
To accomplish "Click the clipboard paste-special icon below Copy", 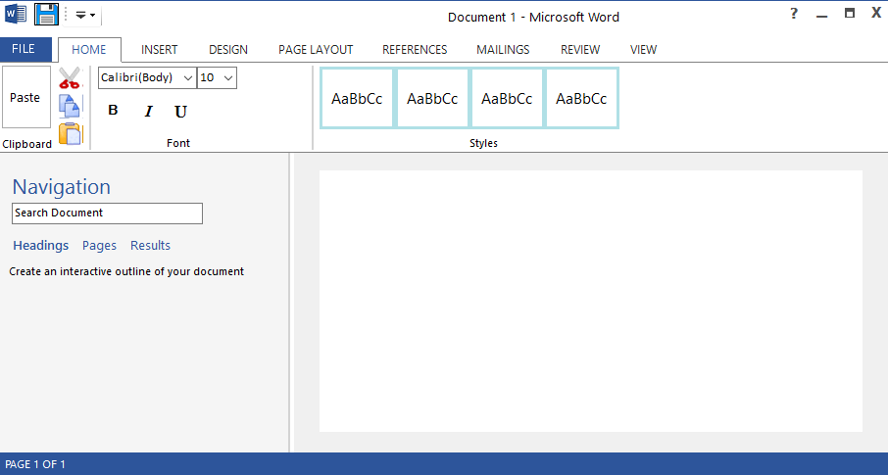I will [71, 134].
